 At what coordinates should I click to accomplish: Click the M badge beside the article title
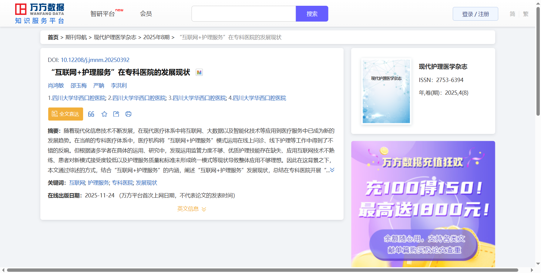tap(199, 73)
